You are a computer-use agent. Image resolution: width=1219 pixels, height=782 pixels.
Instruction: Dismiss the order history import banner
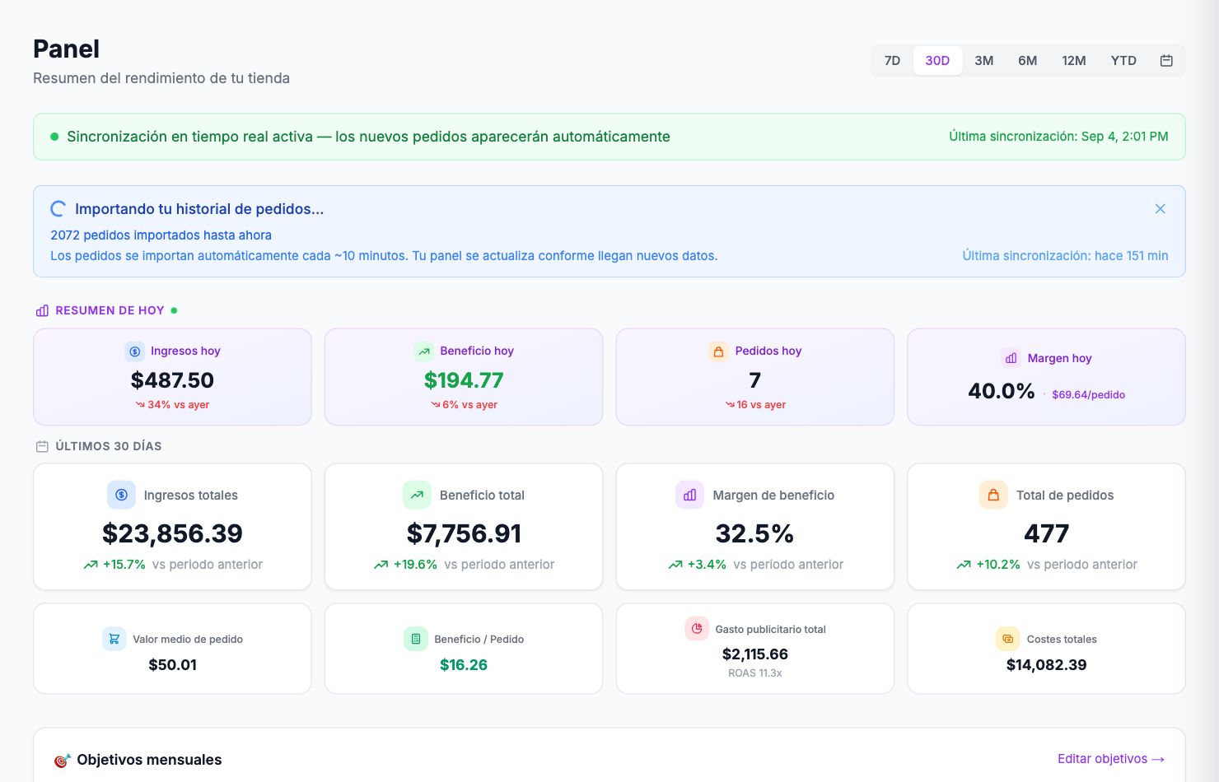click(1160, 209)
